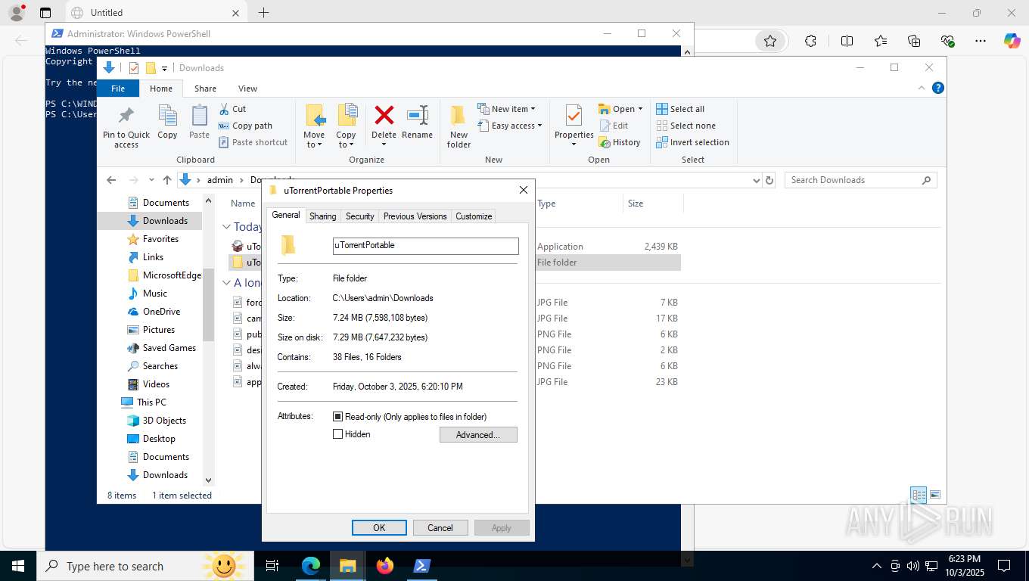Viewport: 1029px width, 581px height.
Task: Click the Back navigation arrow in Explorer
Action: pyautogui.click(x=111, y=180)
